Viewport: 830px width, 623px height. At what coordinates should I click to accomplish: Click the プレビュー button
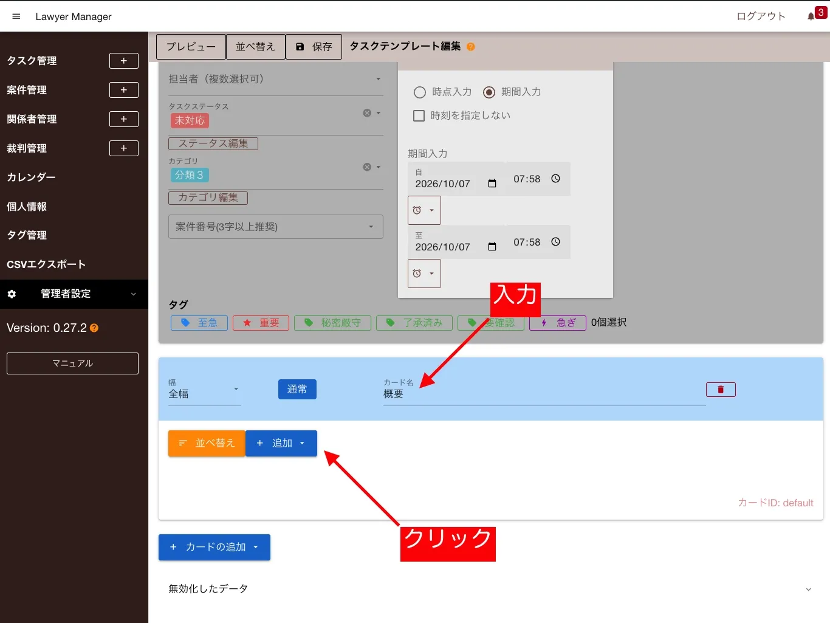pos(191,47)
